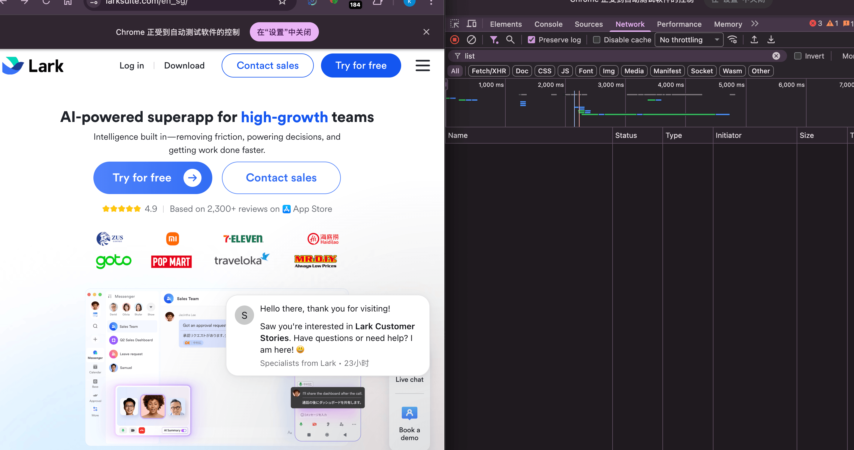Select the Network tab
Viewport: 854px width, 450px height.
pyautogui.click(x=630, y=24)
